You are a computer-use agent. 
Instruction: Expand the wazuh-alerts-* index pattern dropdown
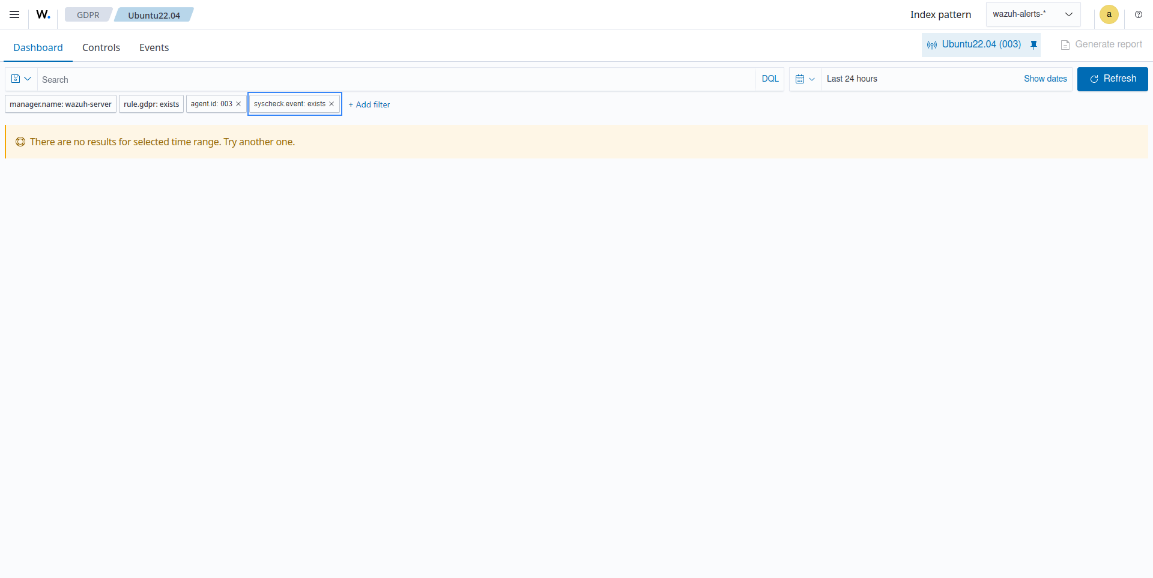point(1032,14)
